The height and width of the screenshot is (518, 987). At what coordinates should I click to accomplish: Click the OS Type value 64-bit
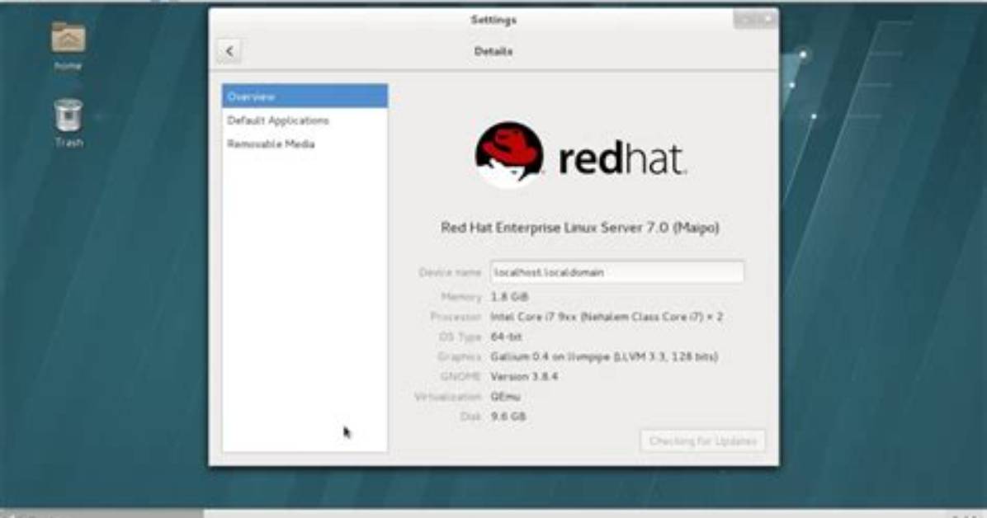click(x=506, y=337)
